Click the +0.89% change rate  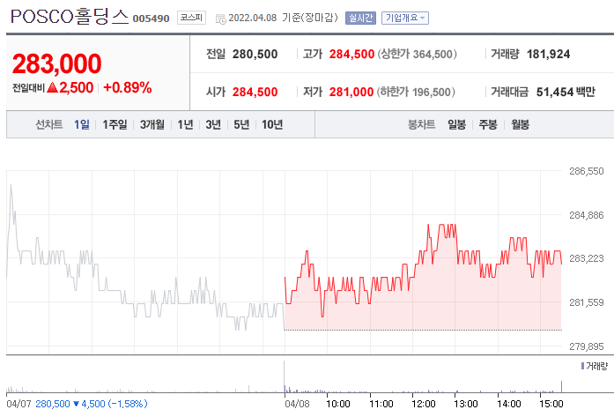(127, 87)
